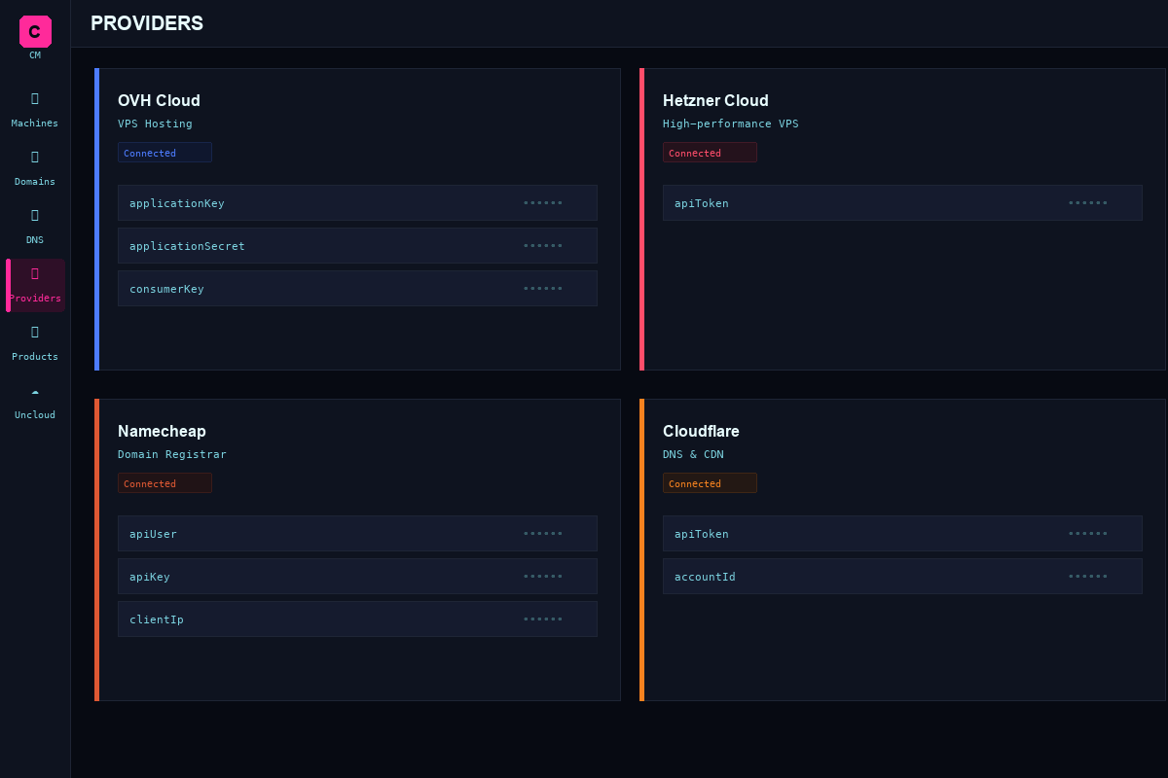Click the DNS & CDN subtitle
Image resolution: width=1168 pixels, height=778 pixels.
(x=693, y=454)
